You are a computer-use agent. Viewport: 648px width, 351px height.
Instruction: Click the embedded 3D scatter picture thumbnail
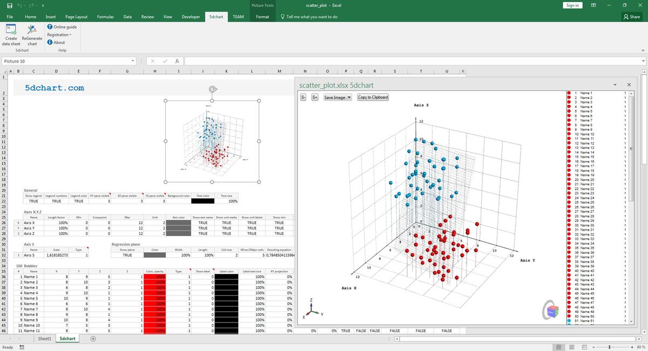[213, 141]
